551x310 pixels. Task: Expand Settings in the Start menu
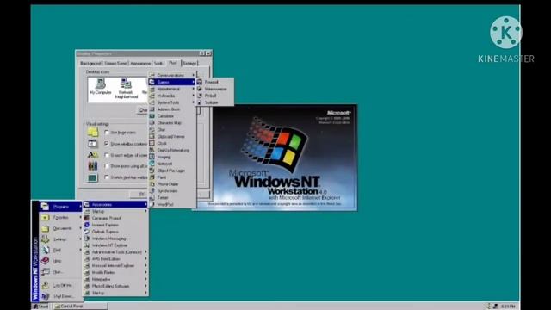[x=60, y=239]
